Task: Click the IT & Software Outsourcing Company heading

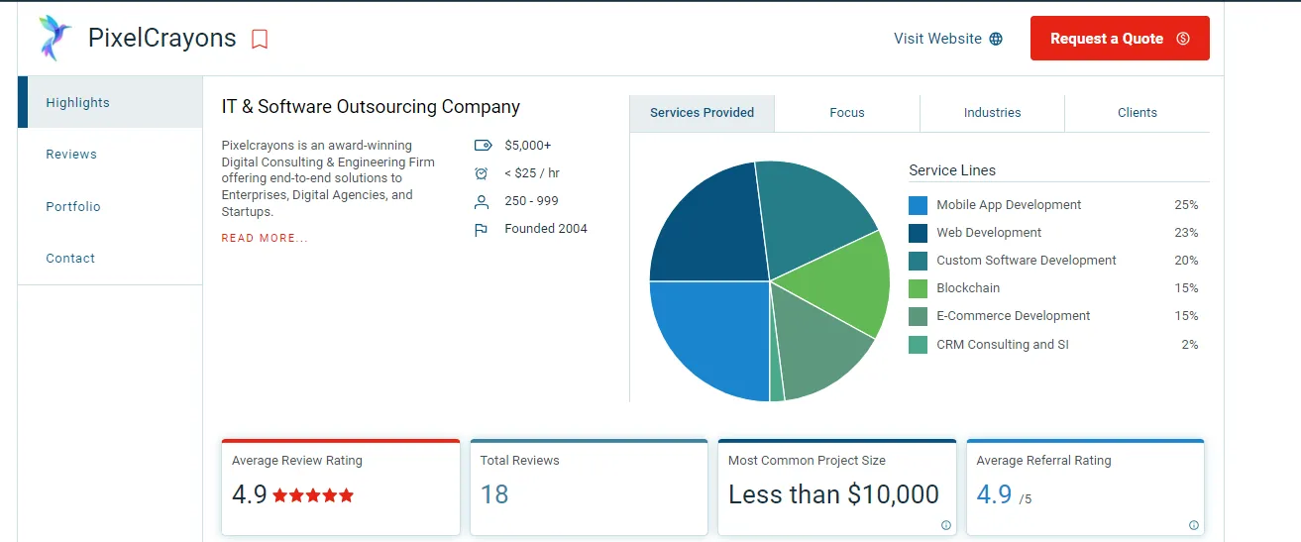Action: click(x=371, y=107)
